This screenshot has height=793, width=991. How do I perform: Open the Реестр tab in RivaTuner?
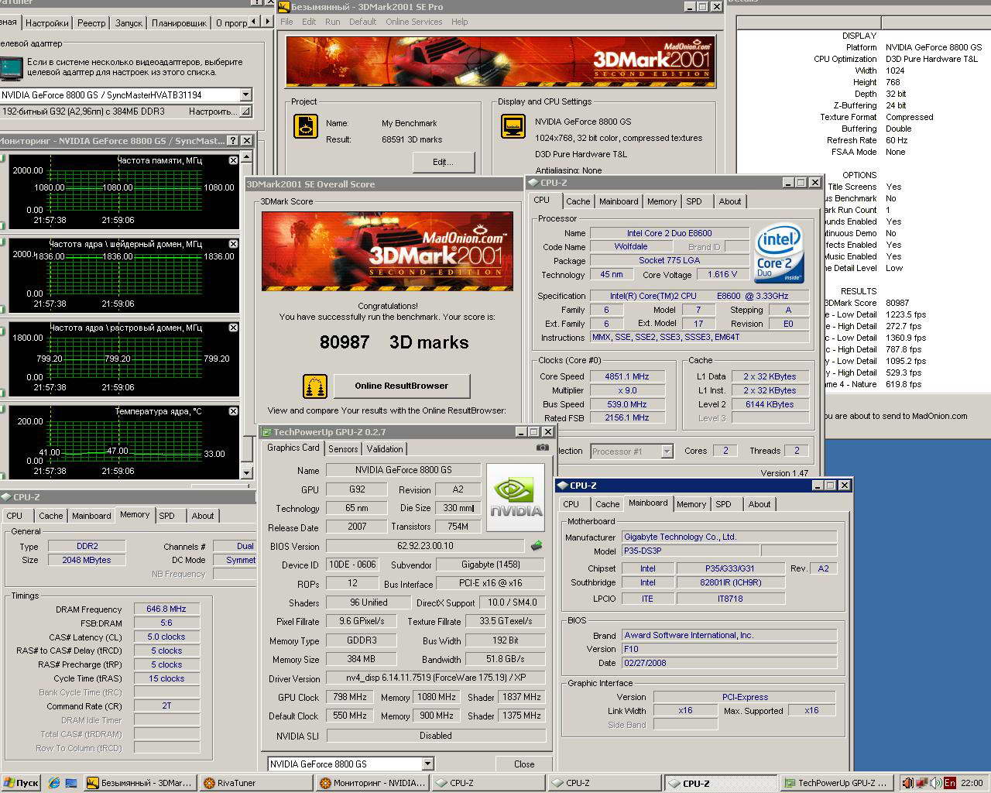click(91, 23)
